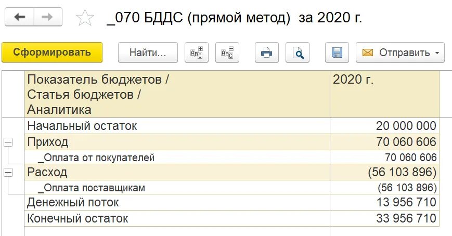Screen dimensions: 452x236
Task: Click the yellow Сформировать button
Action: coord(52,53)
